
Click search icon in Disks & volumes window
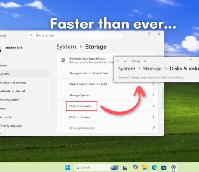(x=145, y=61)
